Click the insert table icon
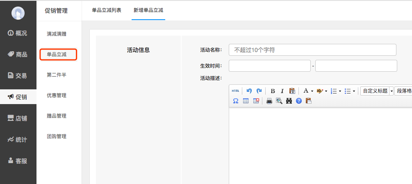The height and width of the screenshot is (184, 412). pyautogui.click(x=246, y=101)
